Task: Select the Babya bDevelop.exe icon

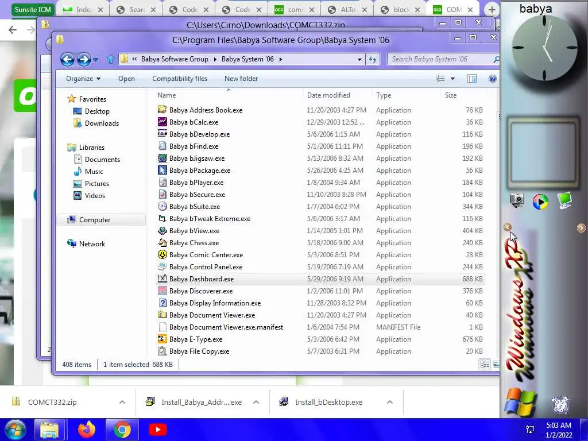Action: [x=162, y=134]
